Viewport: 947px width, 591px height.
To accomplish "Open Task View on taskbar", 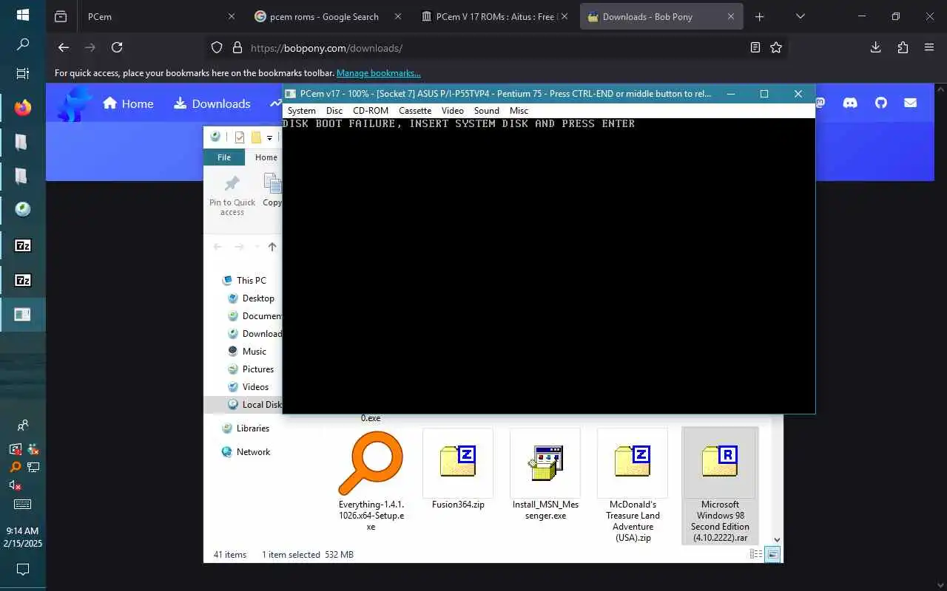I will 23,74.
